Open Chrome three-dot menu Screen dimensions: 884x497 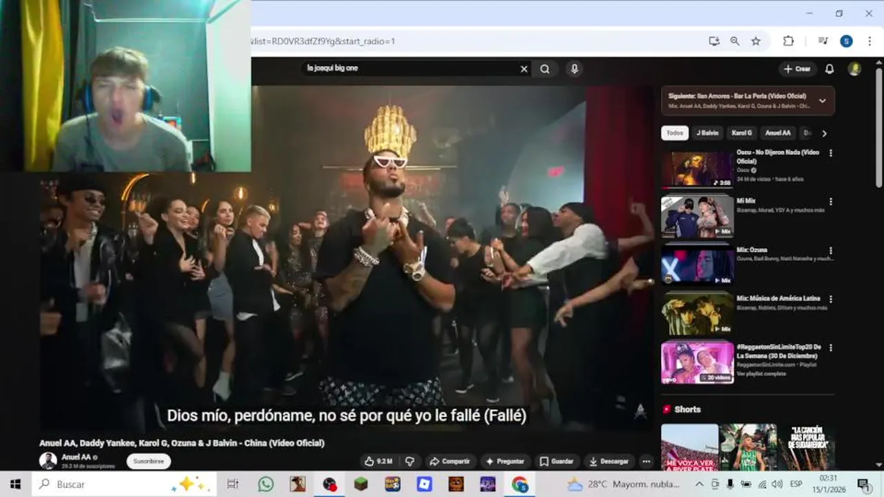pos(869,41)
